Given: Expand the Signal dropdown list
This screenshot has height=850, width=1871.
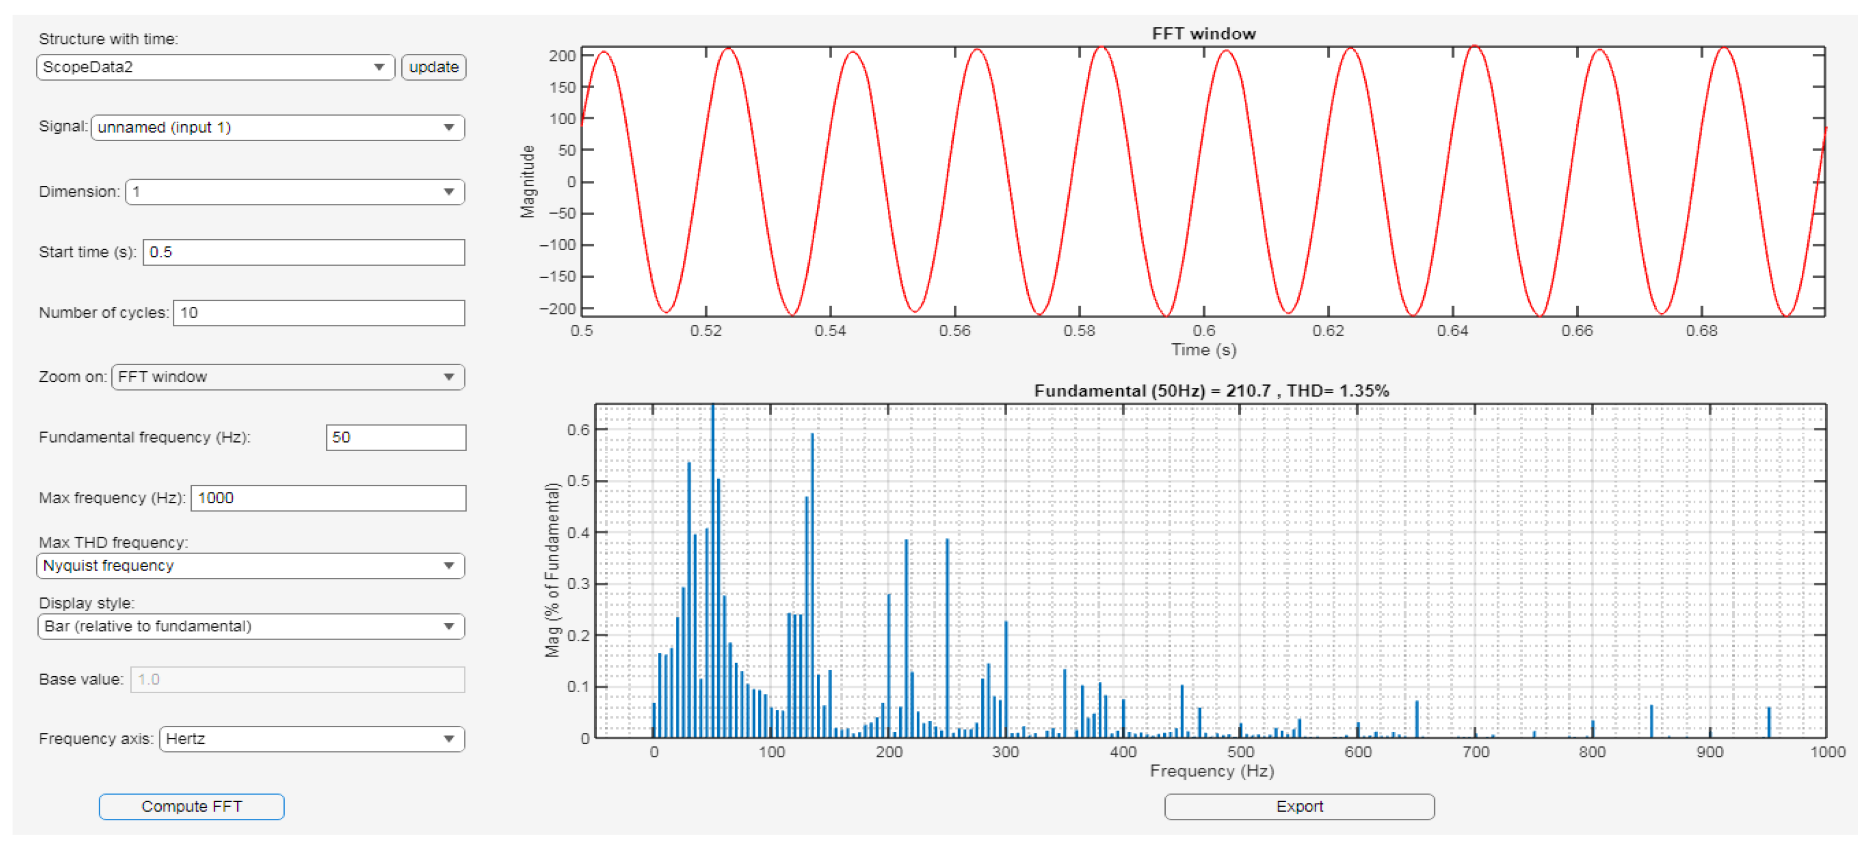Looking at the screenshot, I should [277, 127].
